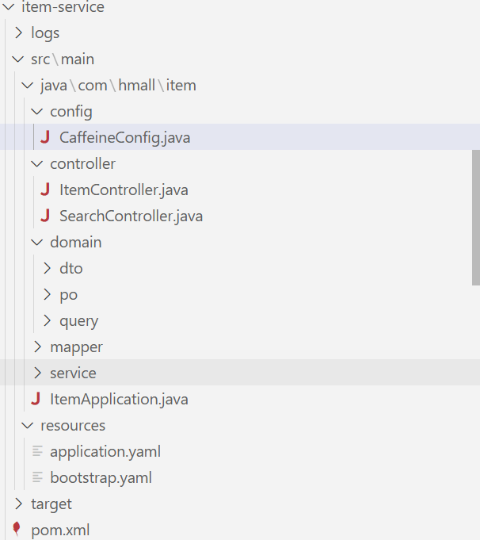Click the Java icon beside ItemController.java

click(45, 190)
